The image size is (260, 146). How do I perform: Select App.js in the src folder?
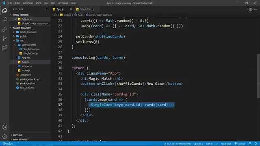pos(25,62)
